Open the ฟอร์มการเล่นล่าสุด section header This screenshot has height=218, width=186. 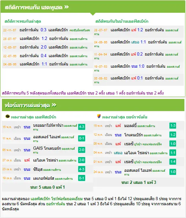point(93,105)
